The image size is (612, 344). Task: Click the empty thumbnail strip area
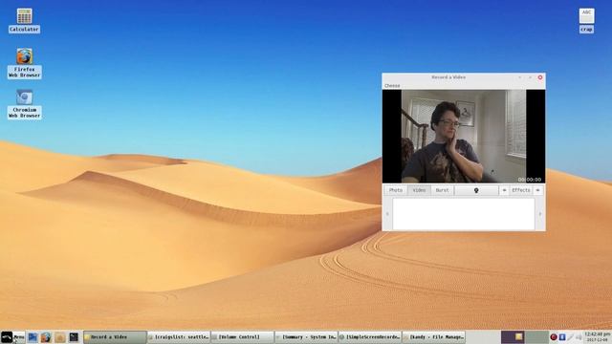pyautogui.click(x=464, y=214)
